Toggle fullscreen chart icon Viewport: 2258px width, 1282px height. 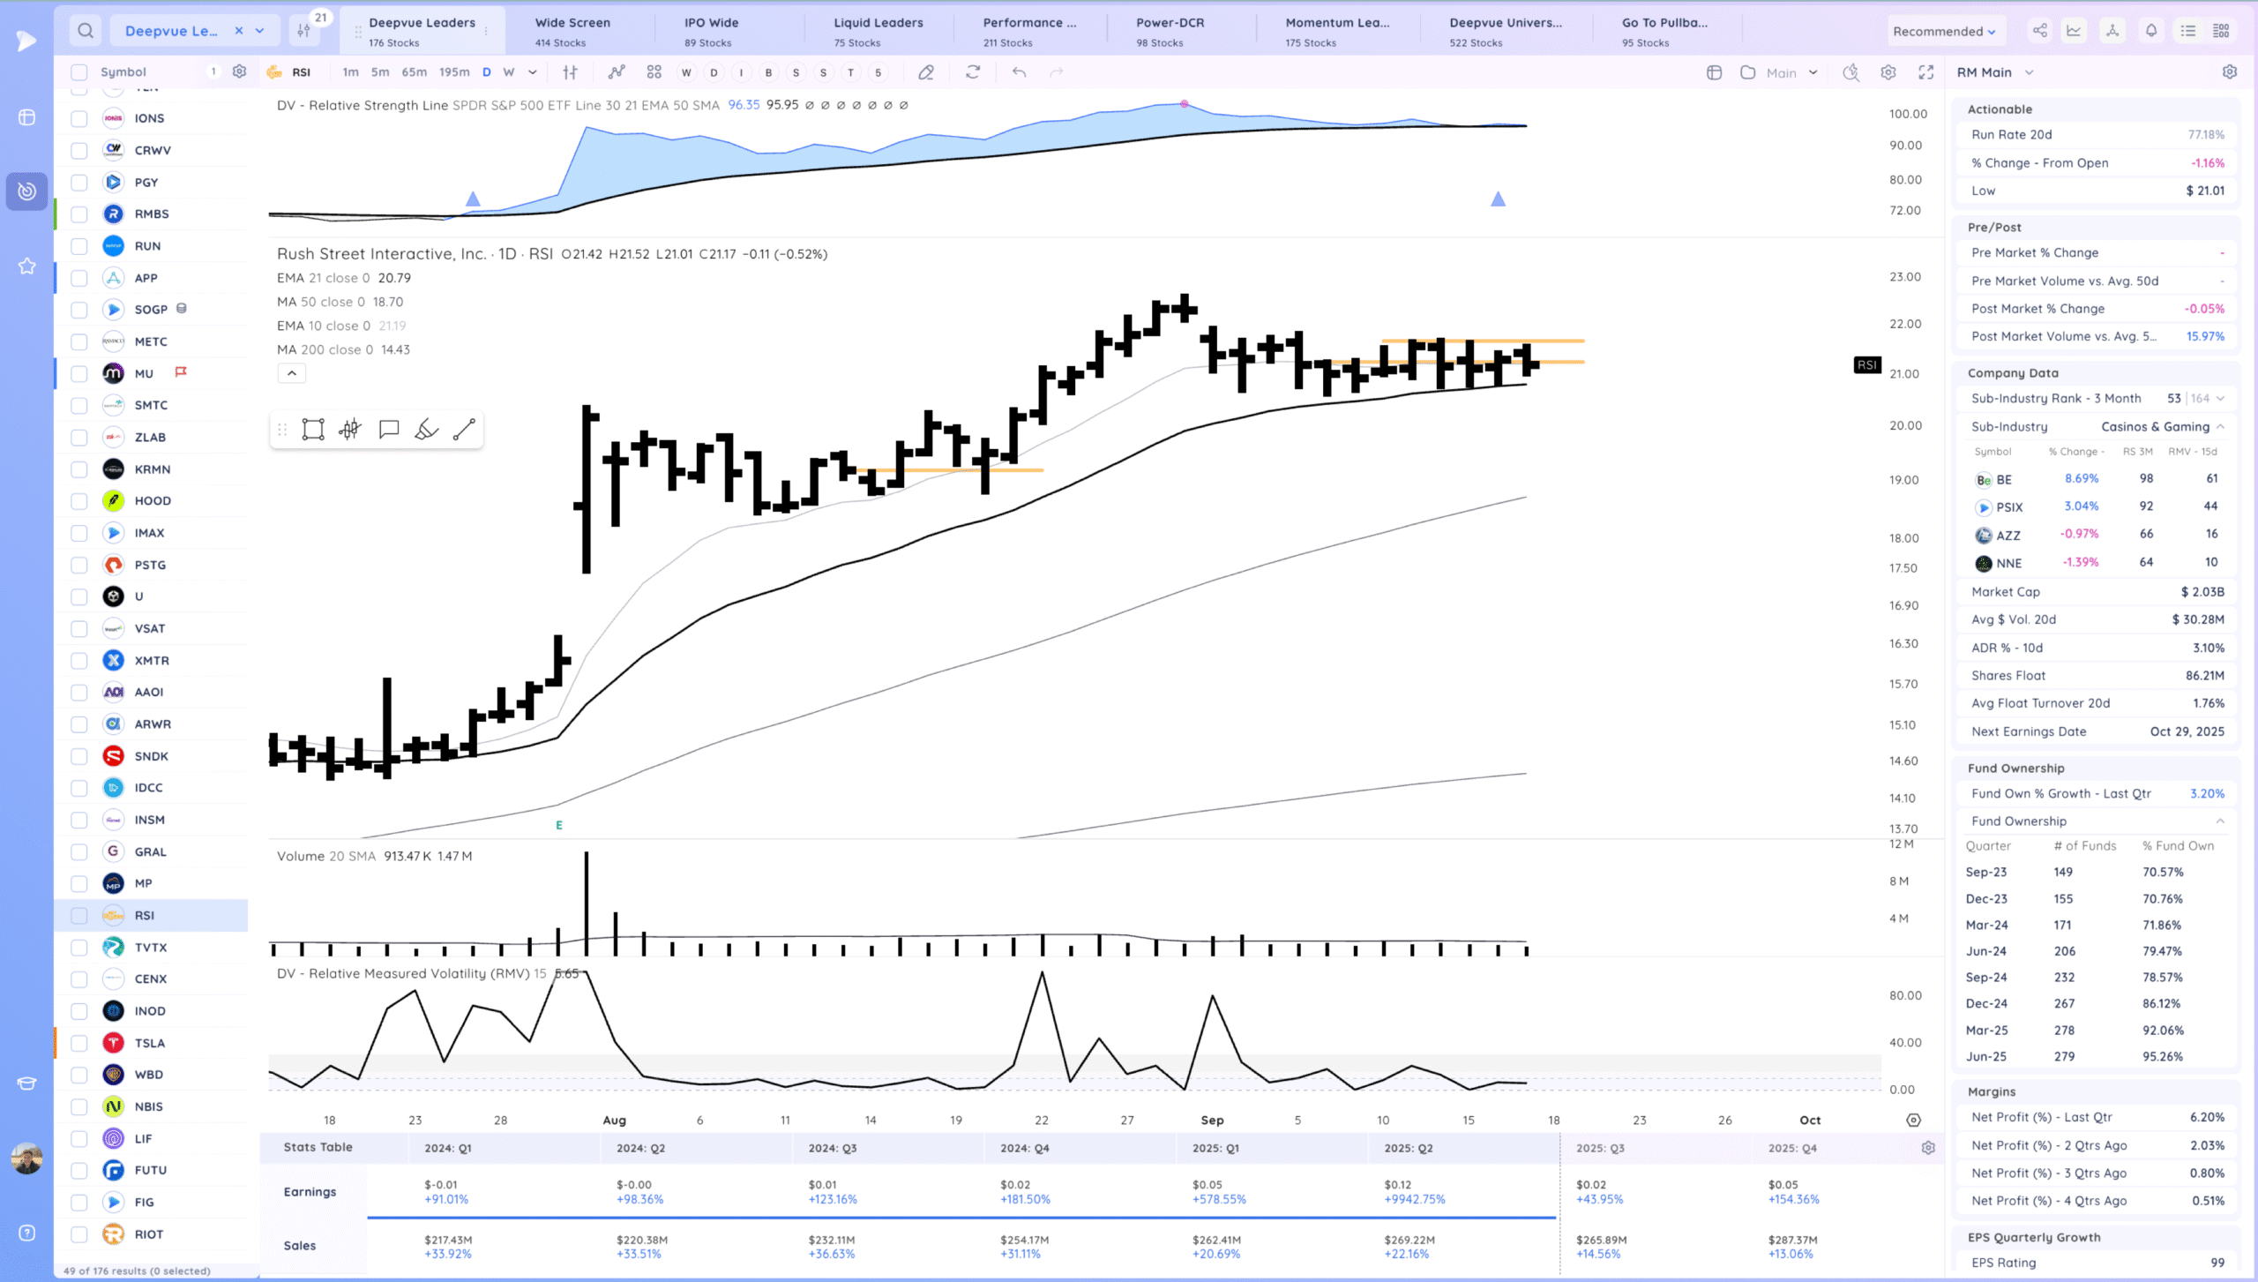point(1926,72)
